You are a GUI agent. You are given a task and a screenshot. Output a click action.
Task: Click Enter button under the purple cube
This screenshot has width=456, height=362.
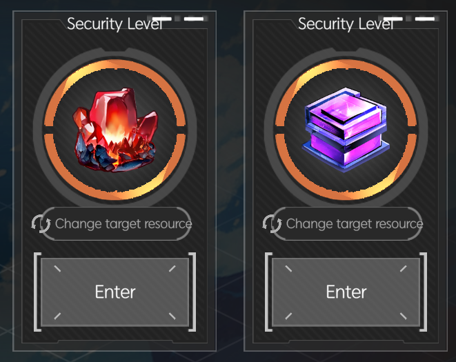pos(346,292)
